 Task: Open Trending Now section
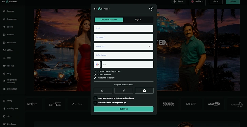11,108
